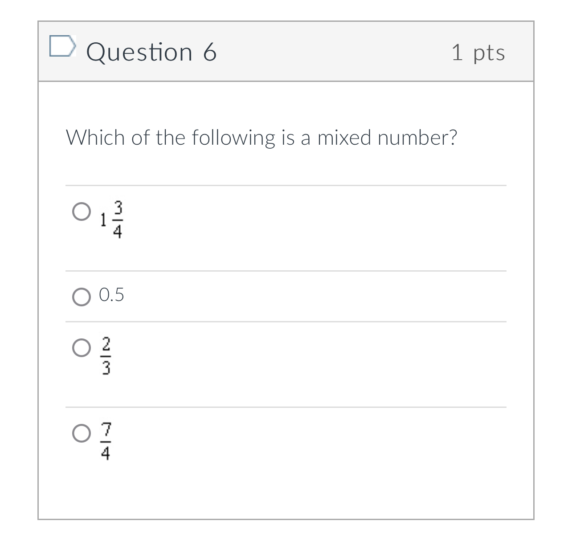572x537 pixels.
Task: Click the 0.5 answer label text
Action: click(111, 294)
